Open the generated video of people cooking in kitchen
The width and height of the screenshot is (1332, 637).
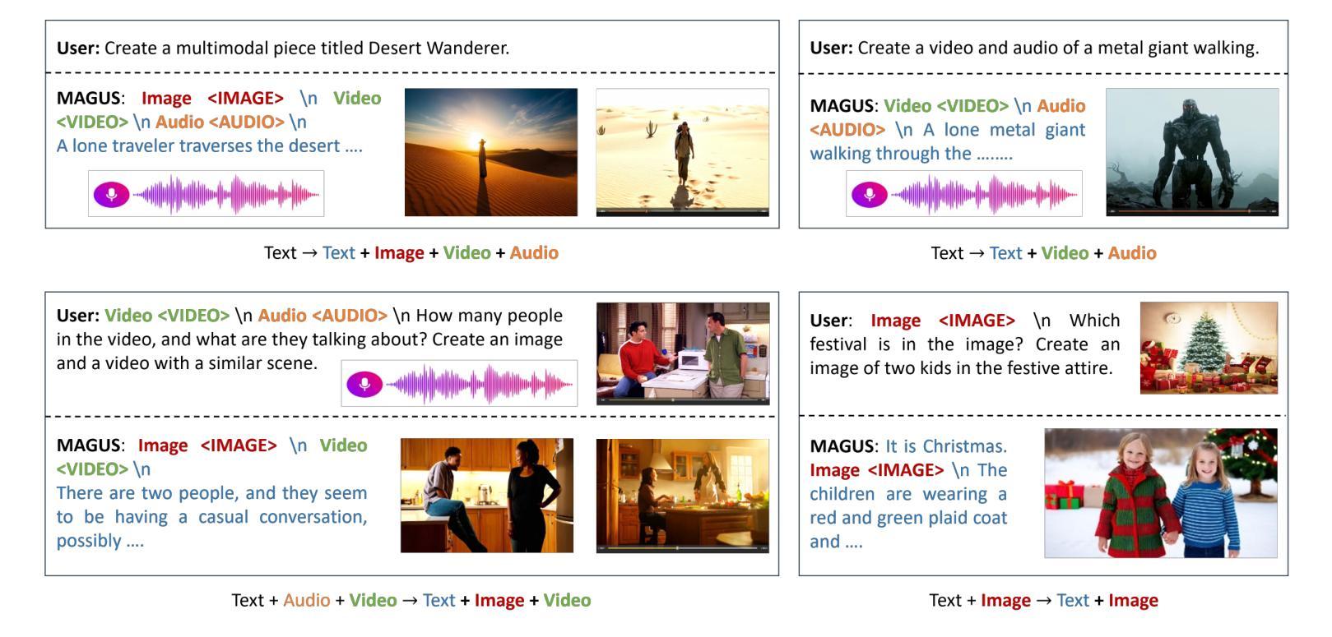pos(683,496)
